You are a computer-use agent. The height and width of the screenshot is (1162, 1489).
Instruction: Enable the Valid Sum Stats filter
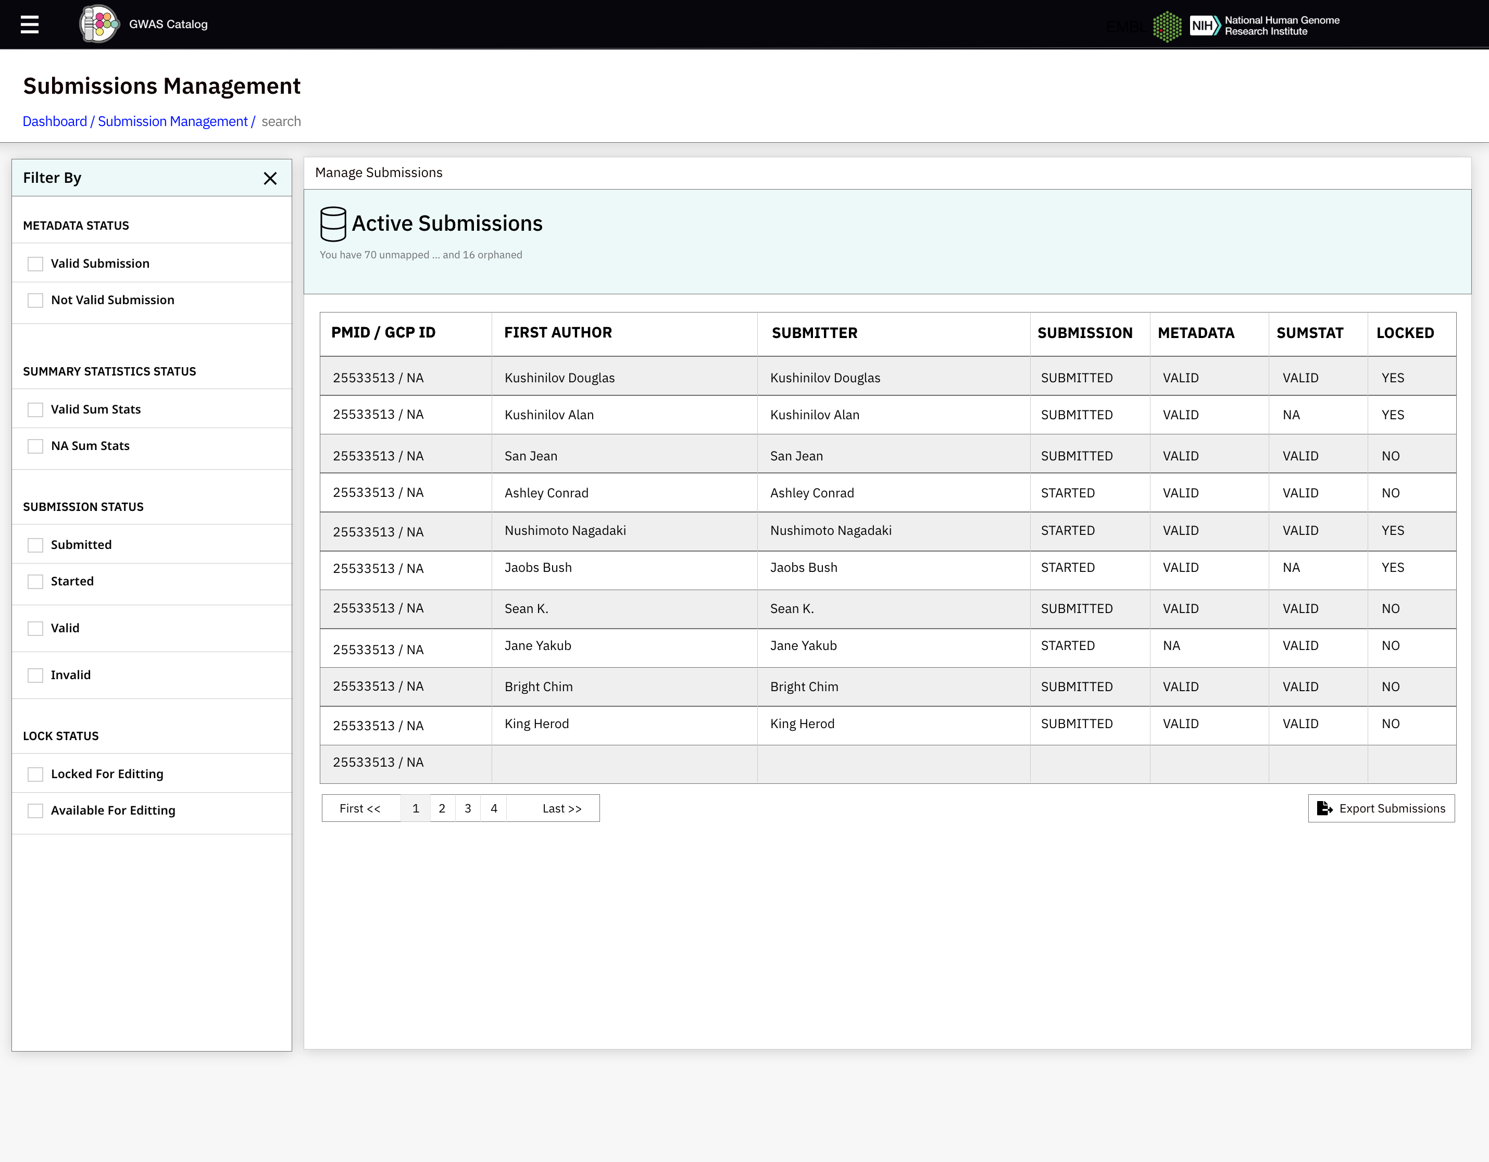click(35, 410)
